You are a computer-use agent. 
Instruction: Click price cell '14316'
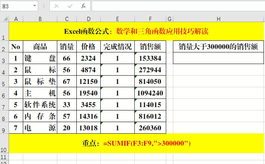pyautogui.click(x=89, y=116)
